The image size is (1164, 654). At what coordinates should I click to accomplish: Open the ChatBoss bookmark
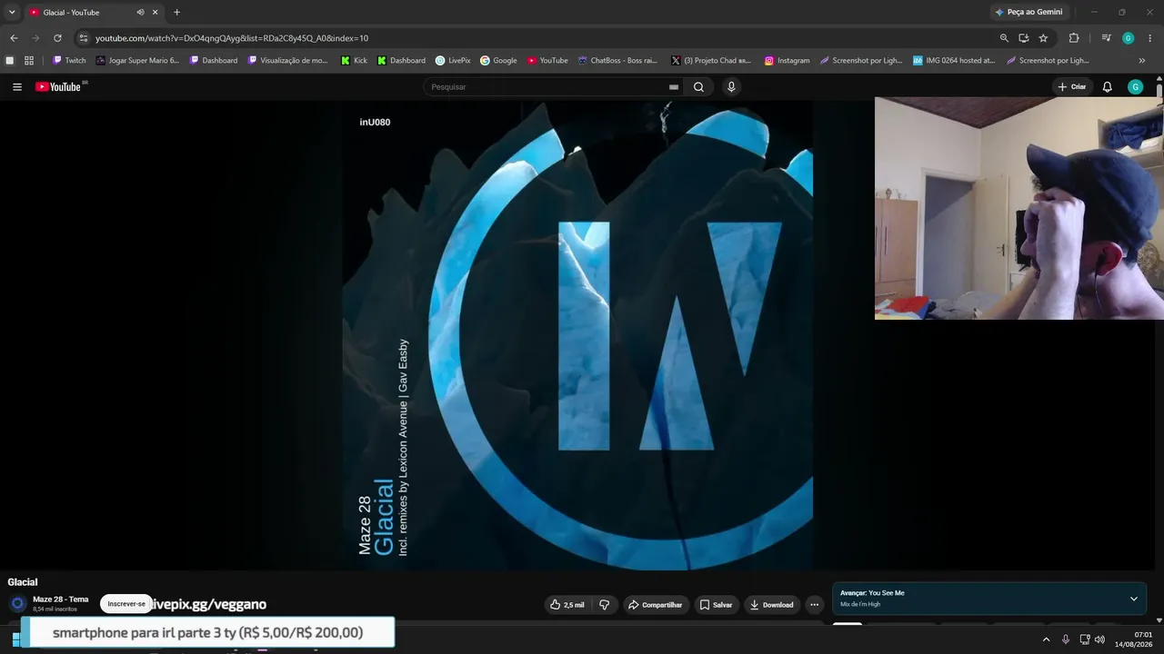[x=617, y=61]
